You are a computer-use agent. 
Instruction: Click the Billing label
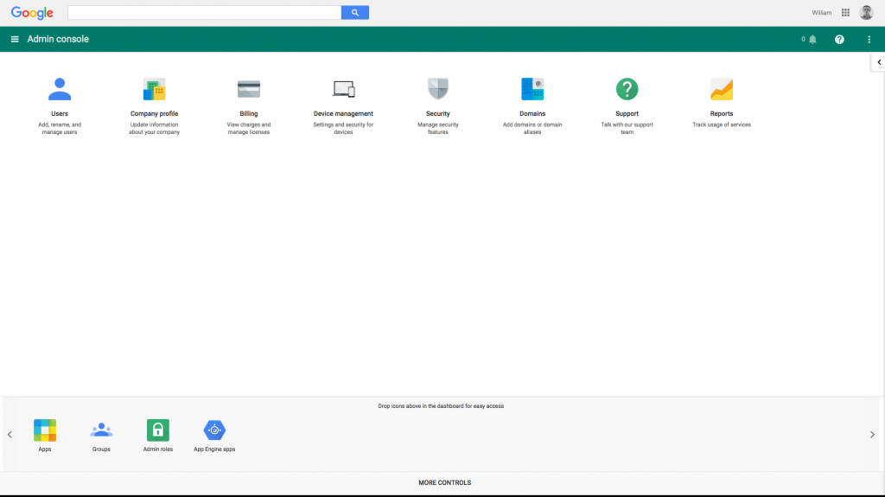(249, 113)
